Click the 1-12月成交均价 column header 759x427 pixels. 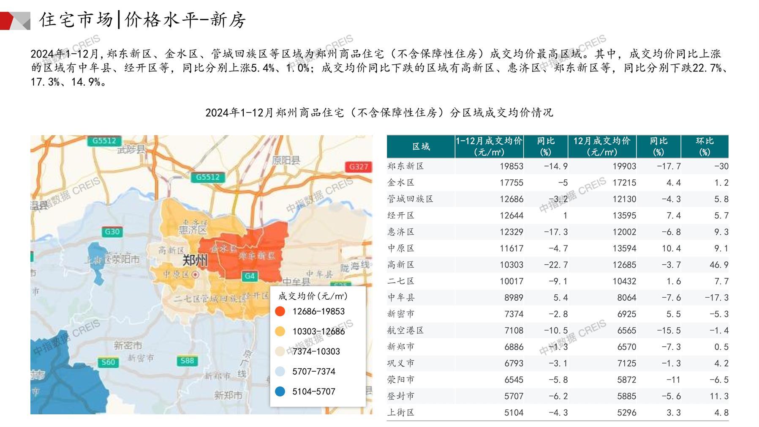coord(489,147)
